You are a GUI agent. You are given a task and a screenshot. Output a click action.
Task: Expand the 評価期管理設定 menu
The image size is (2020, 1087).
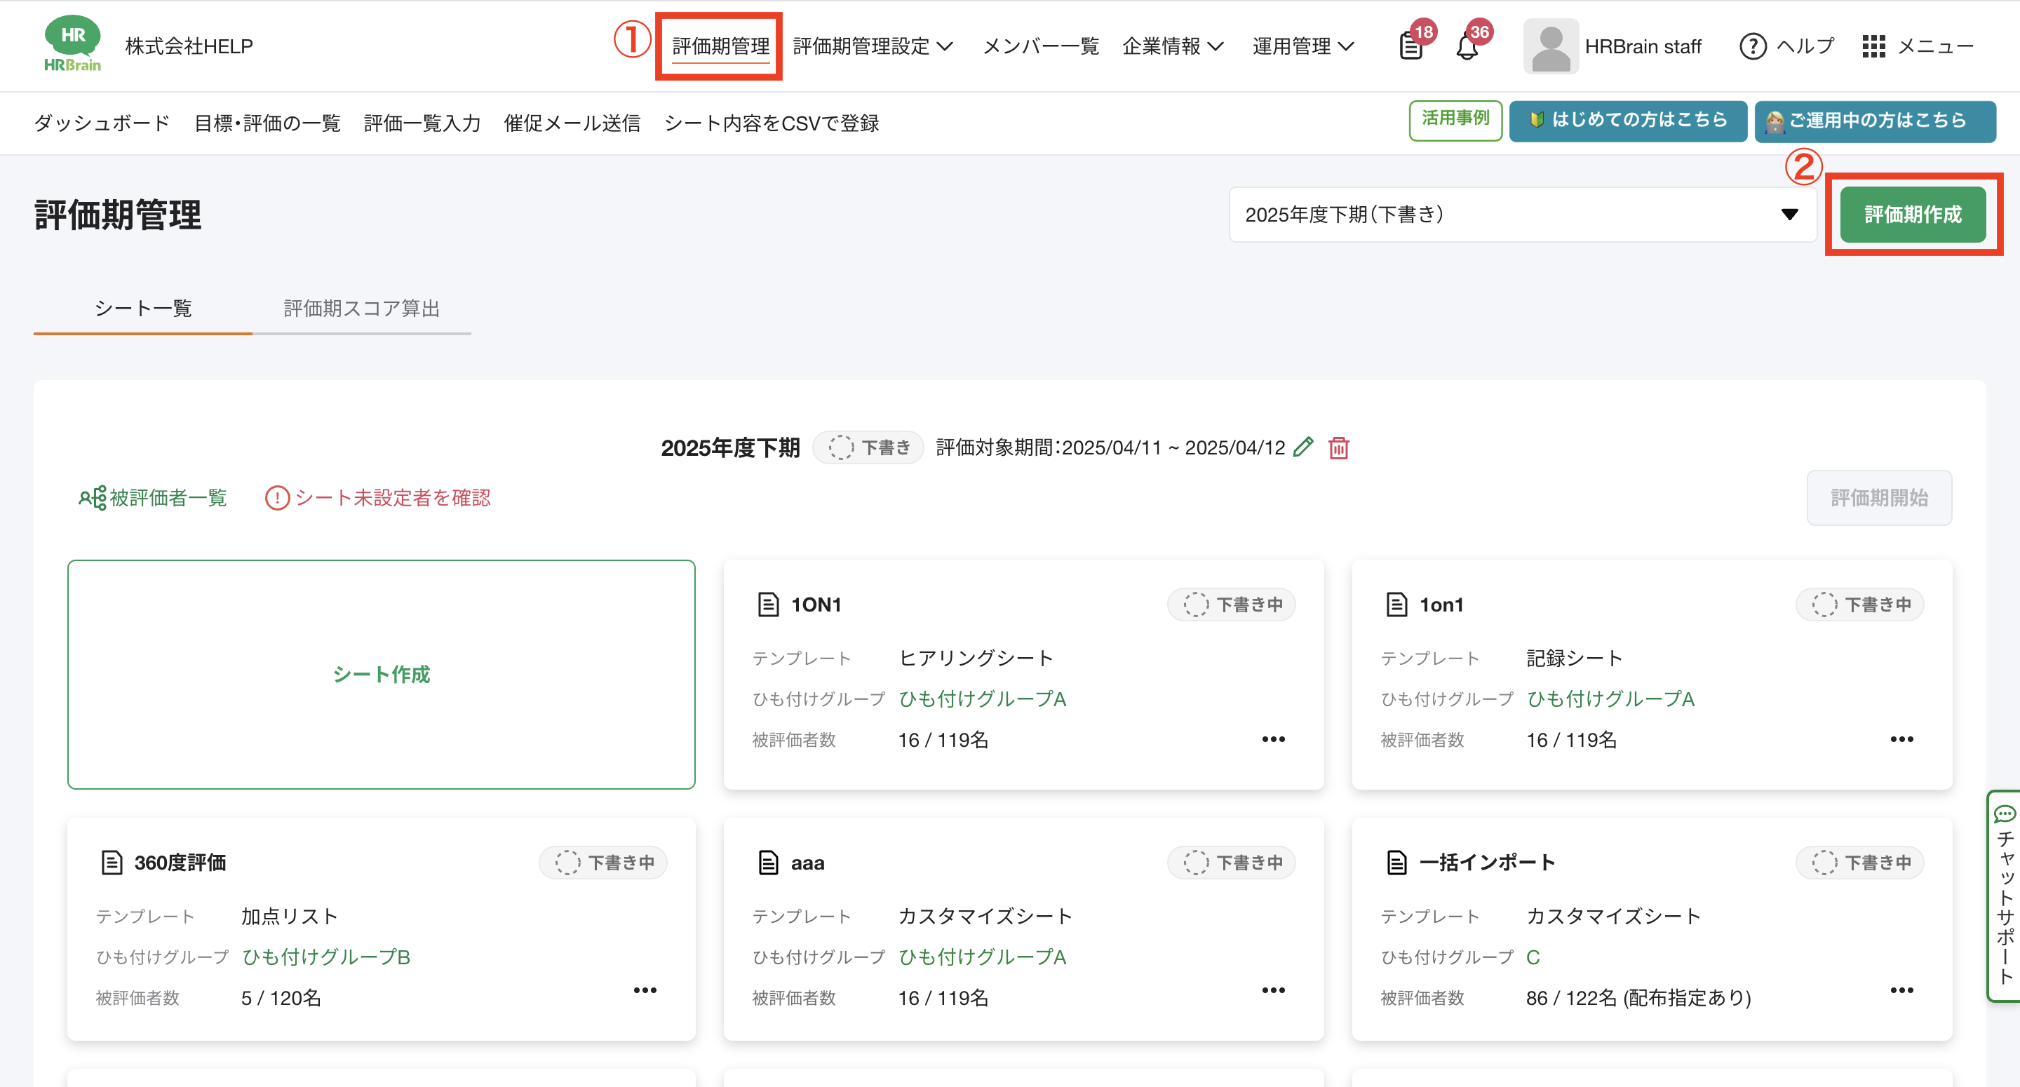click(x=872, y=46)
